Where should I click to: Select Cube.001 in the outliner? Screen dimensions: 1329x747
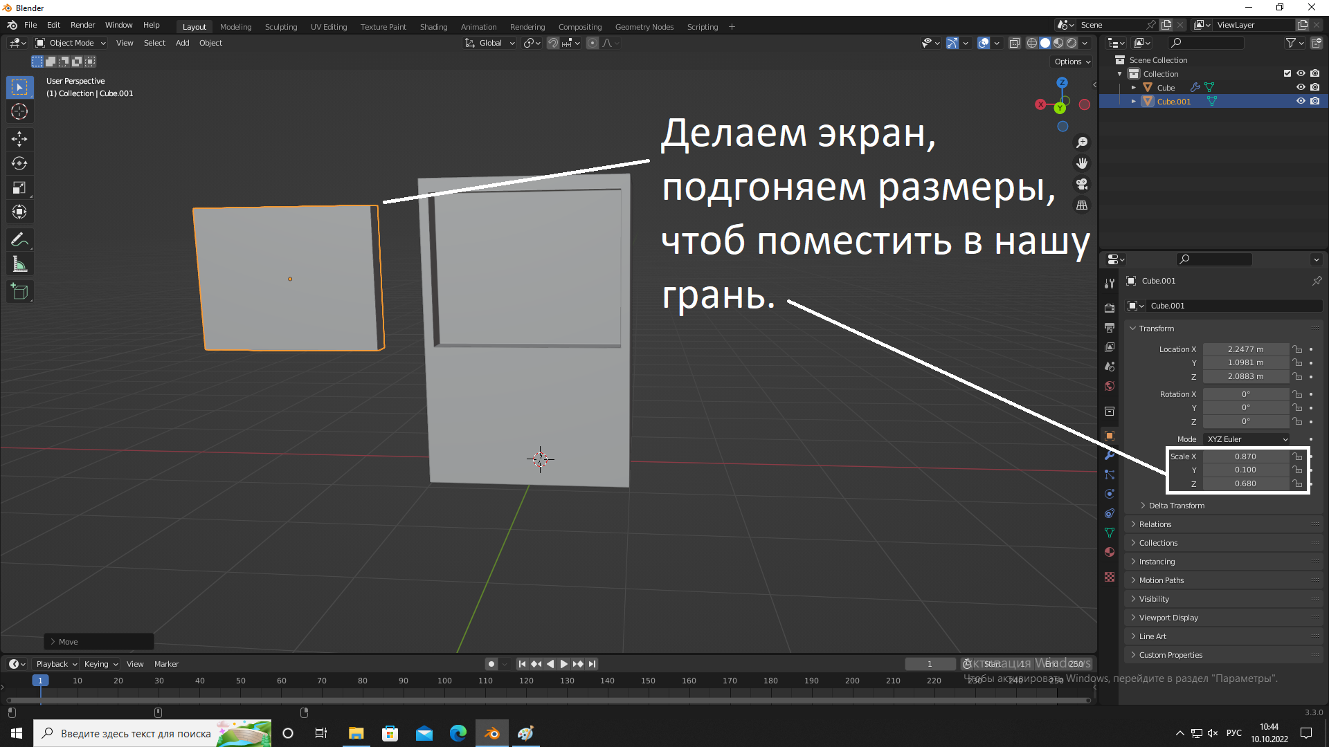pos(1173,102)
